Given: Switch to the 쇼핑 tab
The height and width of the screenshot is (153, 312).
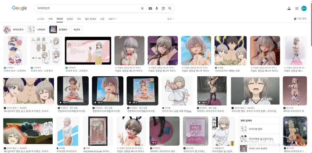Looking at the screenshot, I should click(102, 19).
